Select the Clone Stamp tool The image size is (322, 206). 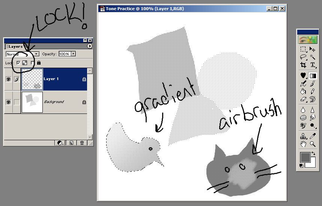[303, 136]
